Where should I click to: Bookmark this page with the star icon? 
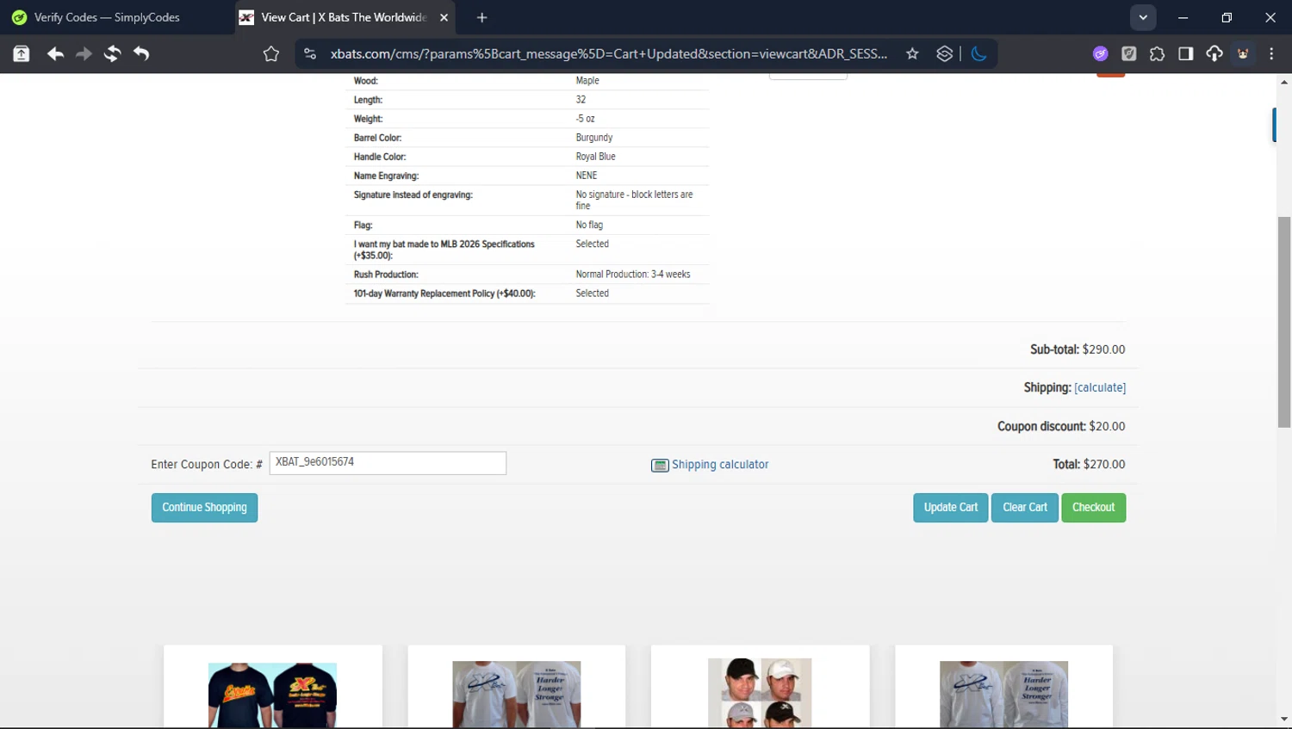pyautogui.click(x=912, y=54)
